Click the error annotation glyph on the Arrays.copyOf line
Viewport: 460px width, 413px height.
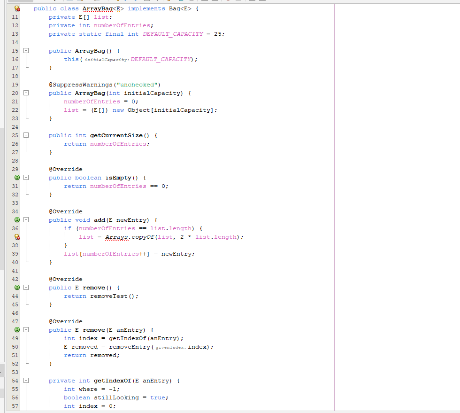[16, 237]
